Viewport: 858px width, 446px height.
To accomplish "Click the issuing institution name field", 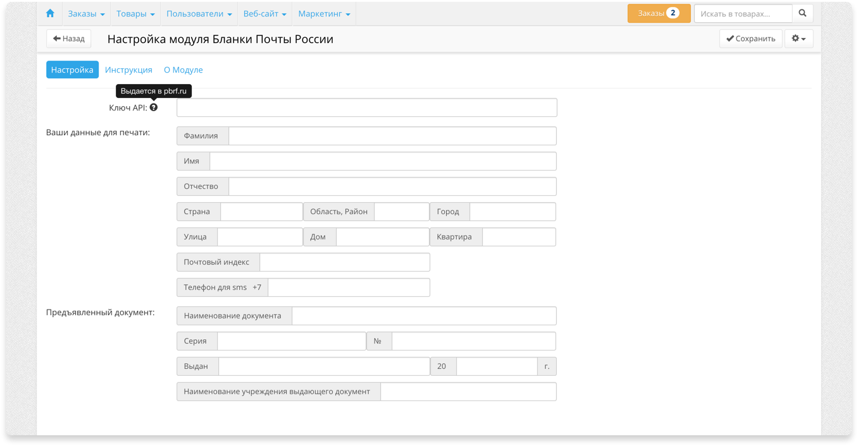I will (x=468, y=392).
